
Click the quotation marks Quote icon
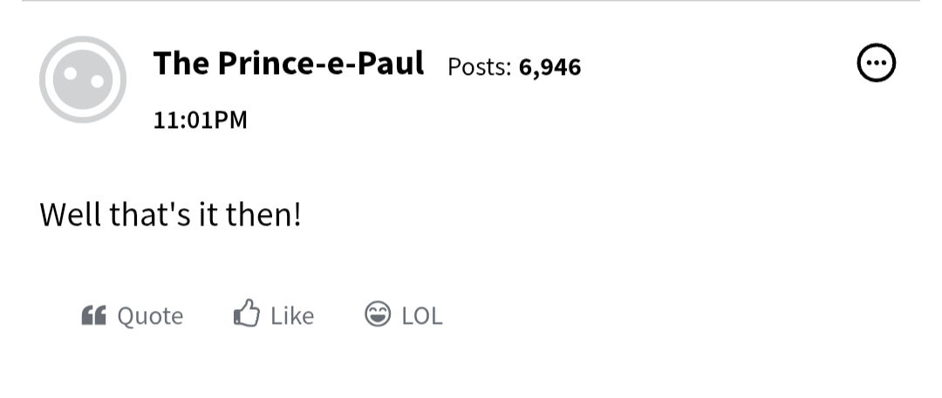pyautogui.click(x=93, y=315)
